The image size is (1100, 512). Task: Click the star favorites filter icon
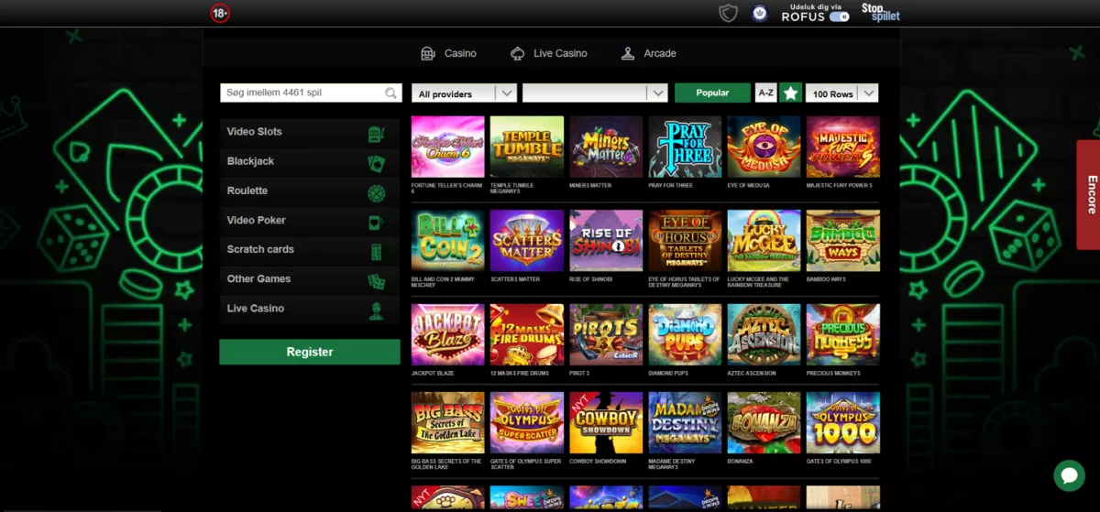click(791, 93)
